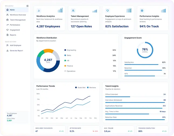Viewport: 174px width, 136px height.
Task: Click the Retention Rate progress bar
Action: [135, 120]
